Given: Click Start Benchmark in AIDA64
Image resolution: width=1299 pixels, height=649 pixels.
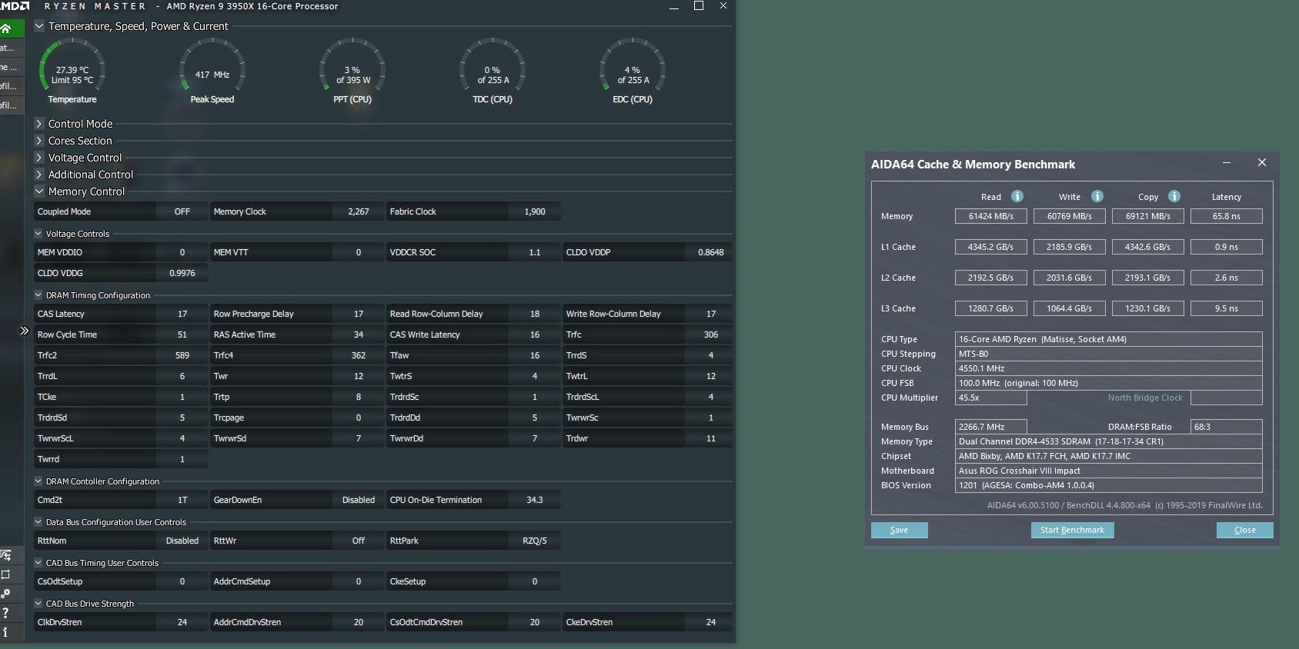Looking at the screenshot, I should pos(1072,530).
